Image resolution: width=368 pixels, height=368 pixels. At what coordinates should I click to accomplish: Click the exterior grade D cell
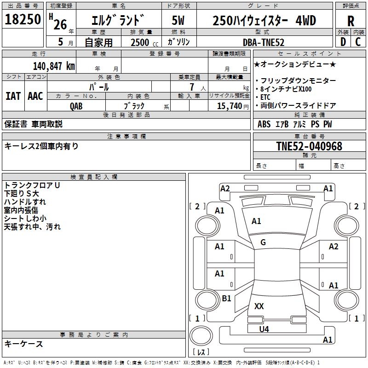343,42
